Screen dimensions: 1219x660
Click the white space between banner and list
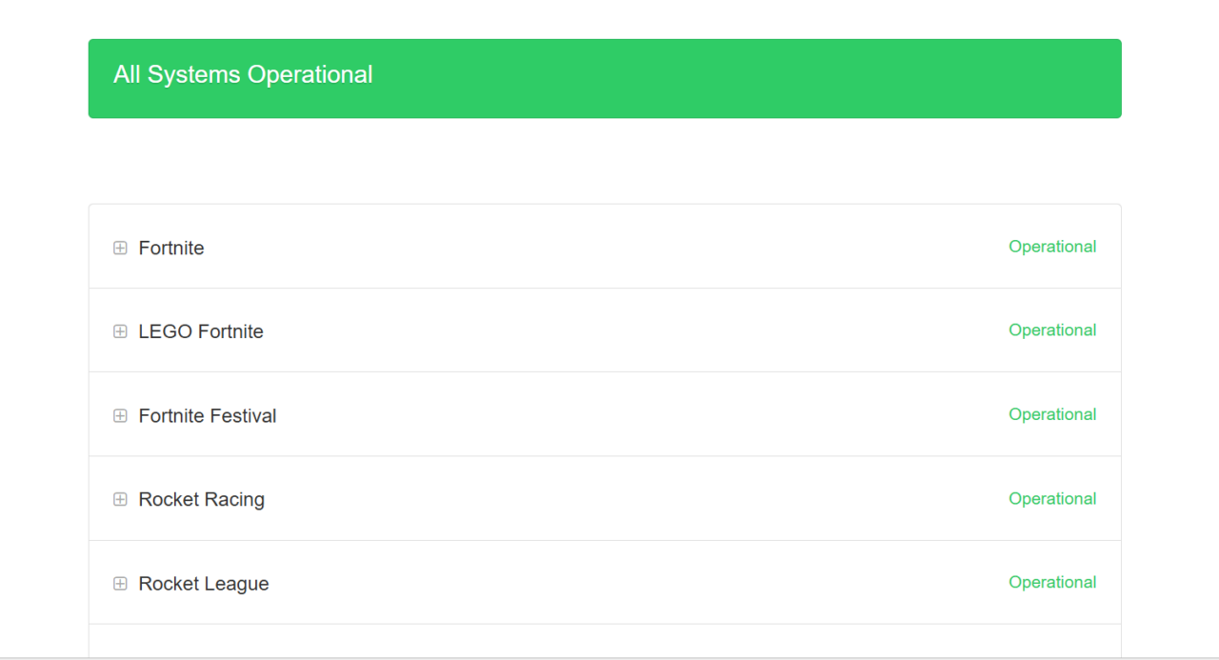[605, 161]
